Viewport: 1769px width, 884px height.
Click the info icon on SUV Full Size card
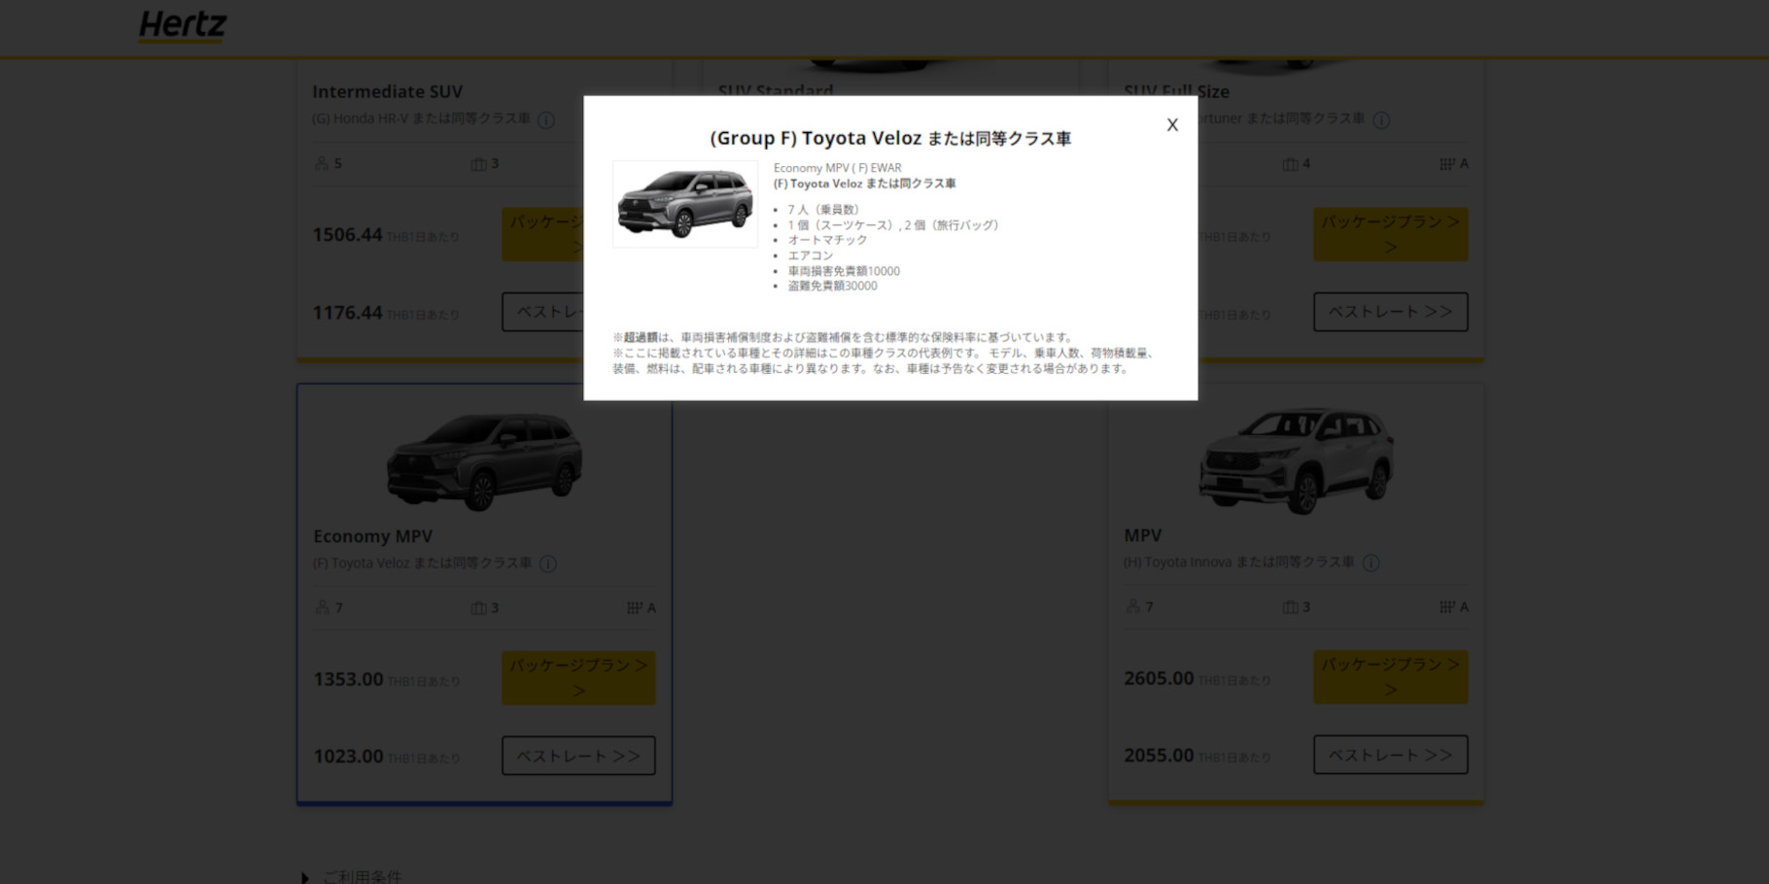point(1383,120)
